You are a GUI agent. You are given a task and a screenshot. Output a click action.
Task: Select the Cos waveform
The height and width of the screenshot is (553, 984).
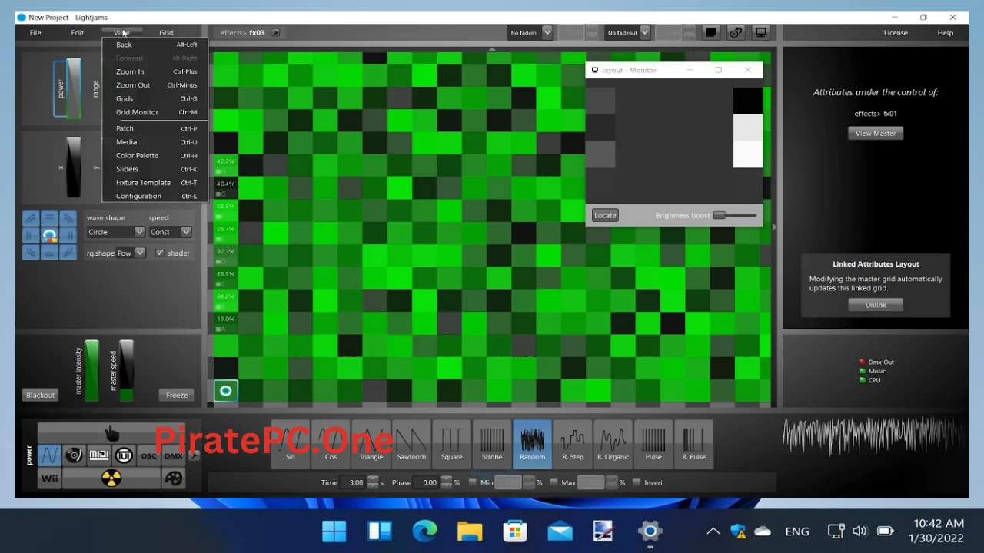pos(331,444)
